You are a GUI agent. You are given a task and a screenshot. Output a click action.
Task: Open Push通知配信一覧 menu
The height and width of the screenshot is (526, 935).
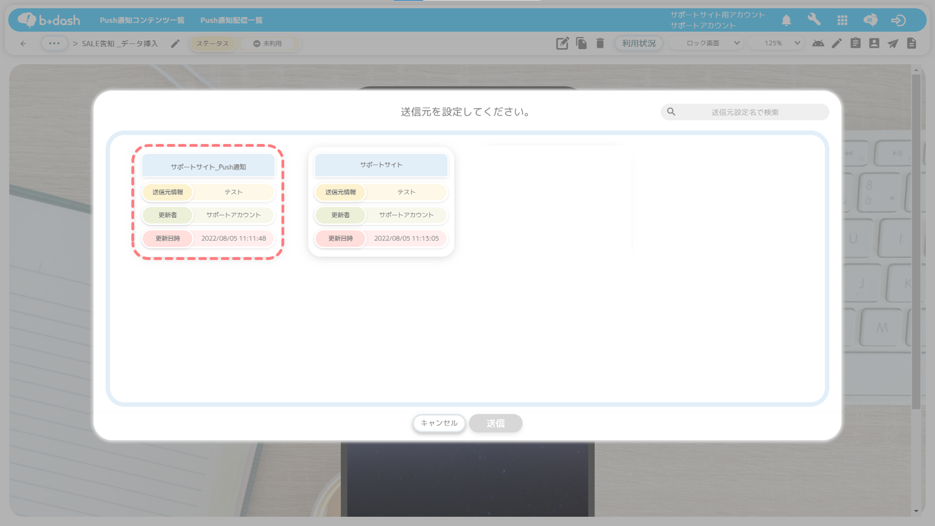[231, 20]
